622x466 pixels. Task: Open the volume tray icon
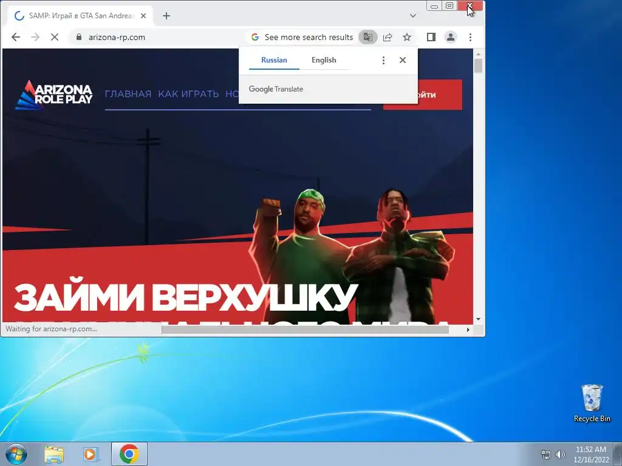click(561, 454)
